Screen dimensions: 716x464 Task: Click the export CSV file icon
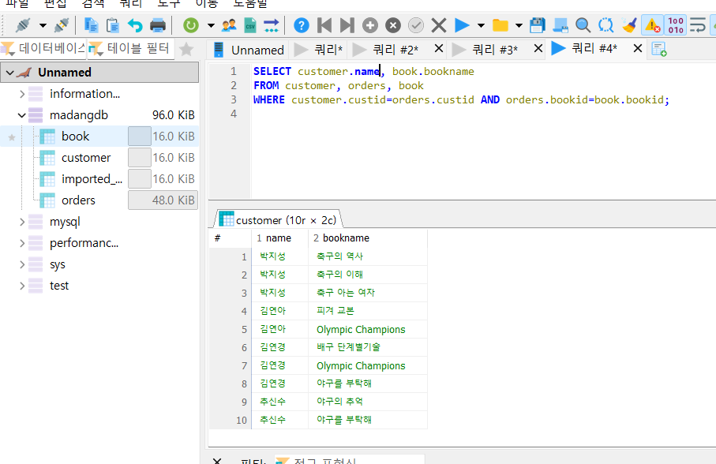250,25
